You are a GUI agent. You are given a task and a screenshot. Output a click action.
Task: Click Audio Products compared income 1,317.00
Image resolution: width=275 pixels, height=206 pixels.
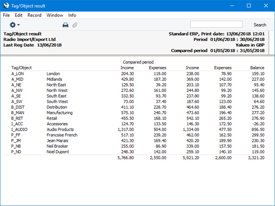pyautogui.click(x=126, y=130)
